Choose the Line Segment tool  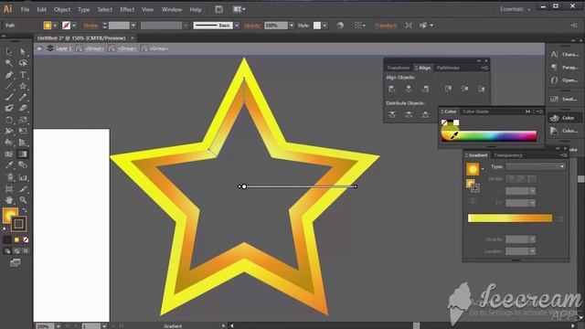pos(9,86)
